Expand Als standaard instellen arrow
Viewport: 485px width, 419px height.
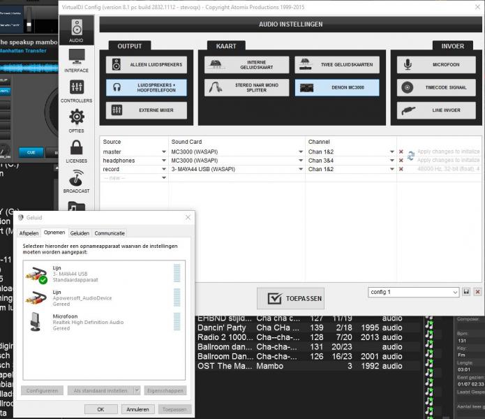(x=137, y=391)
